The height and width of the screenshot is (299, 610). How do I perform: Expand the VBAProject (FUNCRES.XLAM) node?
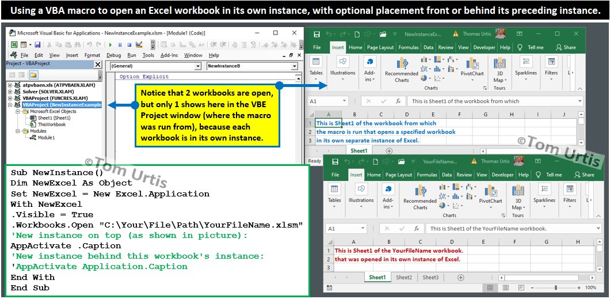[10, 98]
